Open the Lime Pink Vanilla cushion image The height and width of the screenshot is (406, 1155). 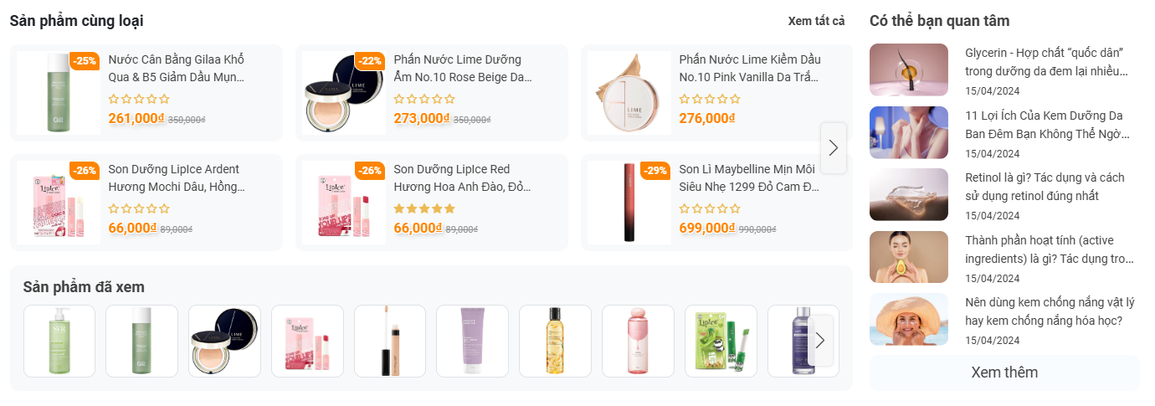pos(629,93)
